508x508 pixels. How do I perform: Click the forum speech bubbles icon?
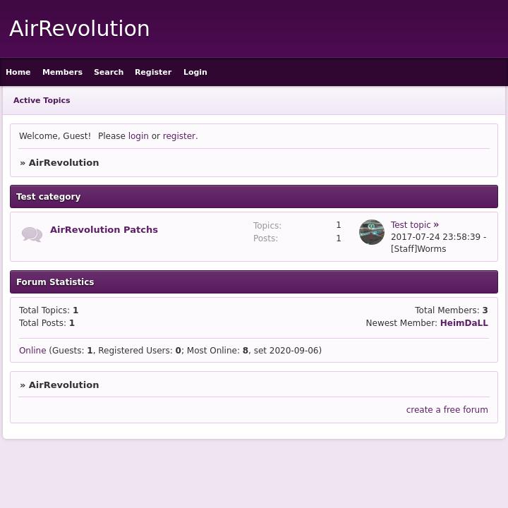[x=32, y=234]
